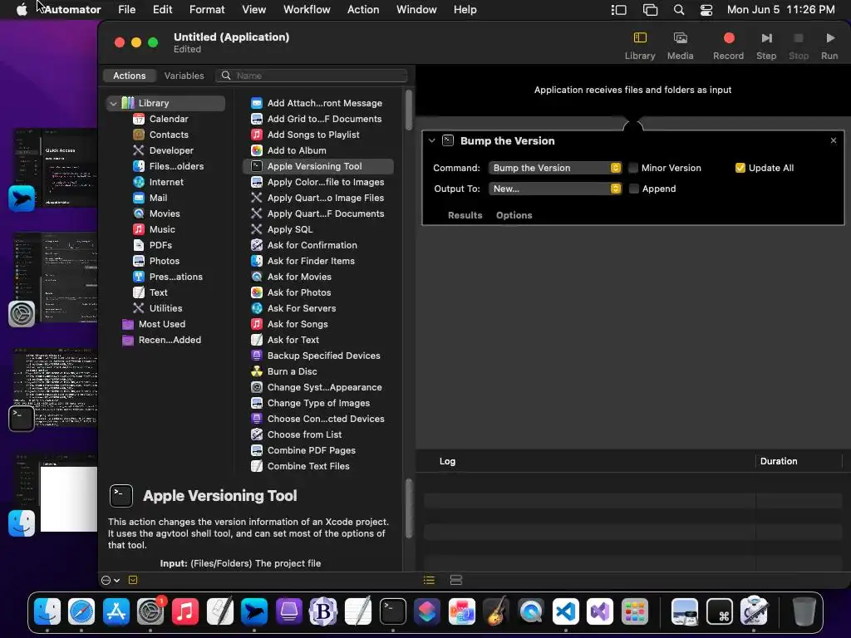Viewport: 851px width, 638px height.
Task: Open the Action menu
Action: [363, 9]
